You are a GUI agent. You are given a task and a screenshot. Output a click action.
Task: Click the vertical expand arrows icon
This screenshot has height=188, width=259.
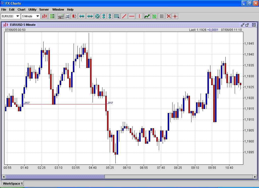104,16
